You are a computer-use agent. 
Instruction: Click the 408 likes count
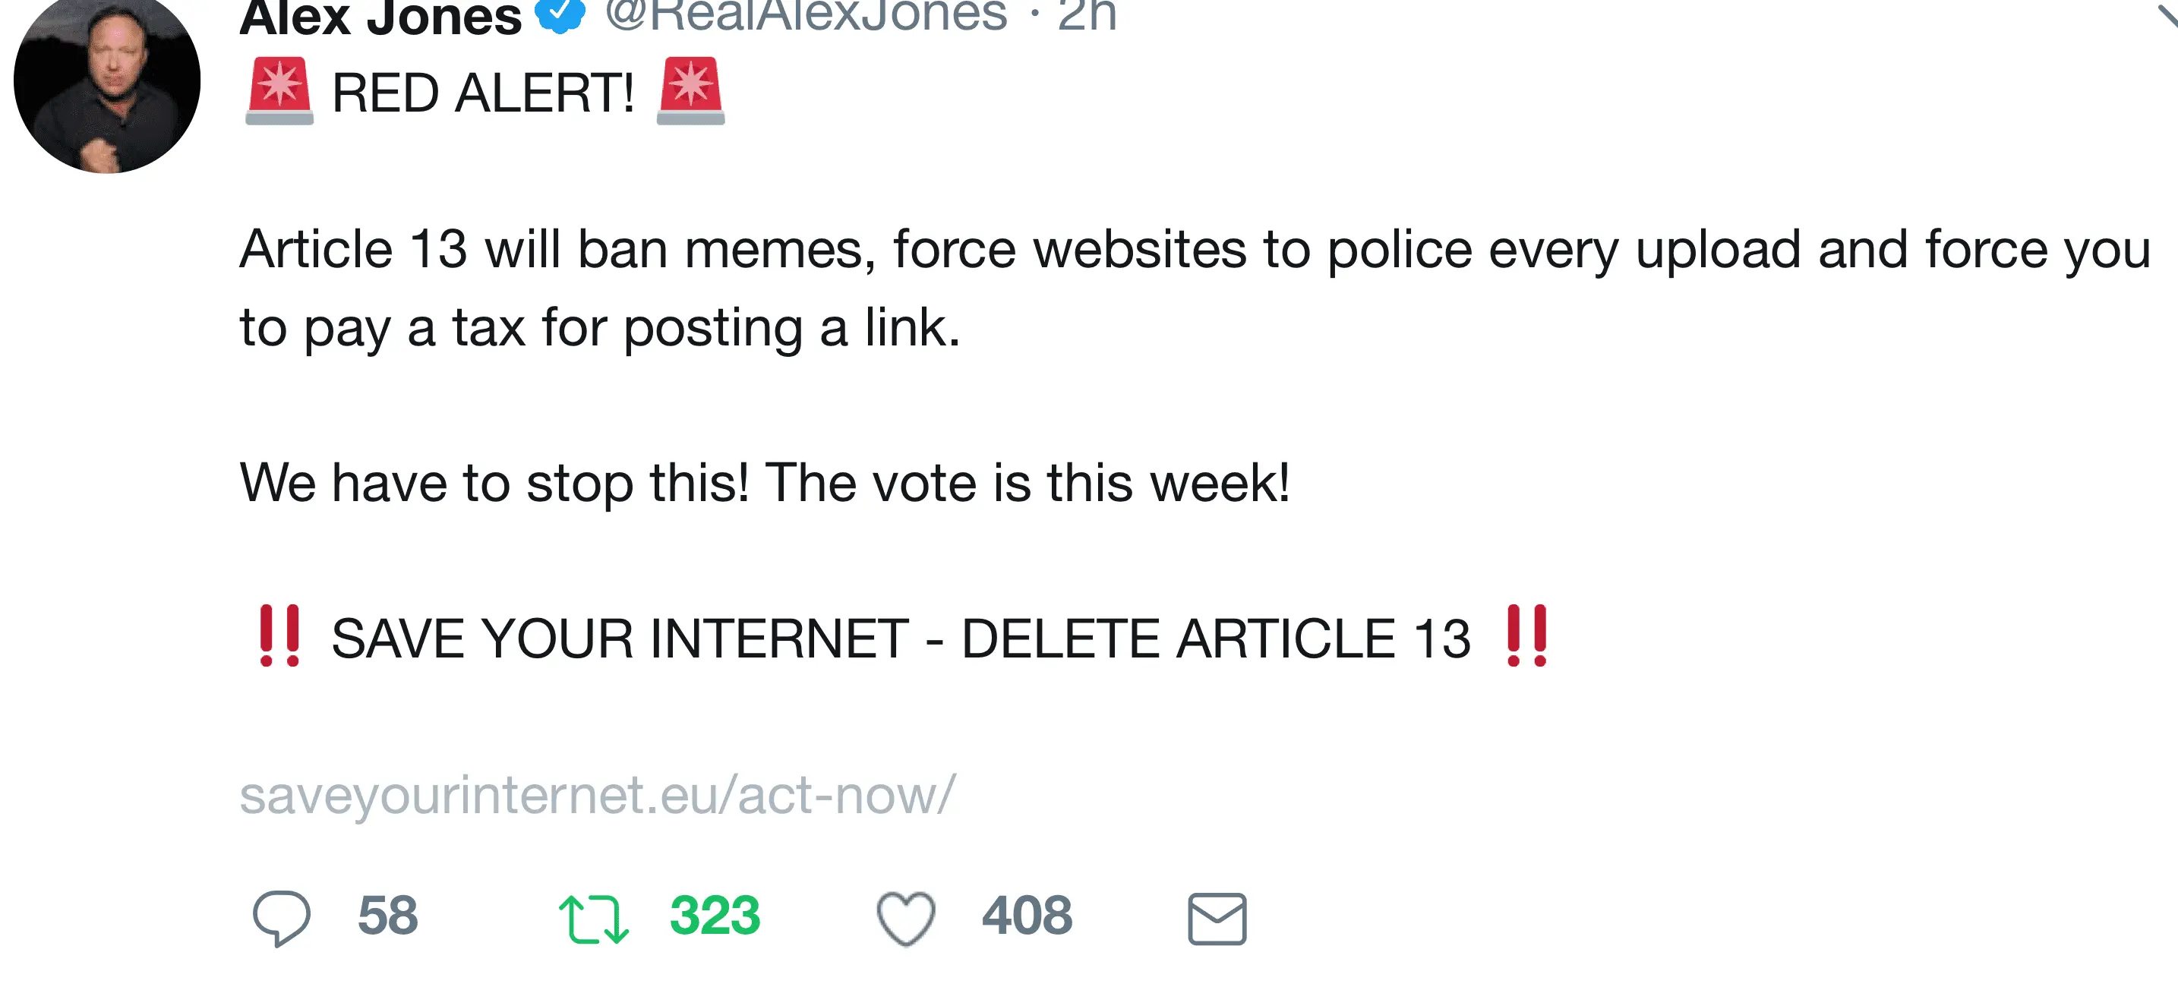click(1027, 915)
